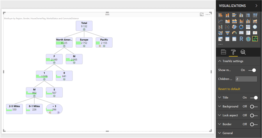Select the pie chart visual
Viewport: 262px width, 138px height.
pos(234,27)
